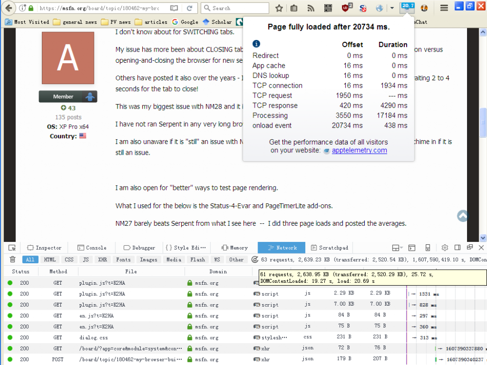The width and height of the screenshot is (487, 365).
Task: Open developer tools settings gear
Action: click(445, 248)
